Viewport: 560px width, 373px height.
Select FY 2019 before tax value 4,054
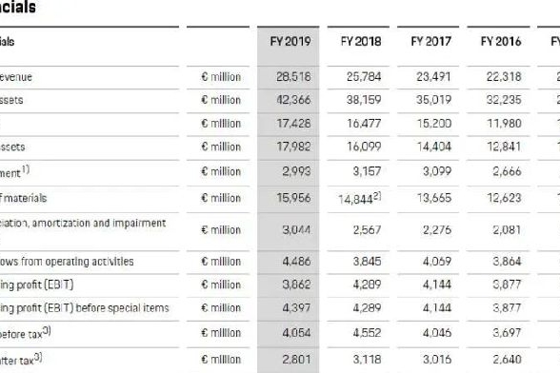click(296, 333)
